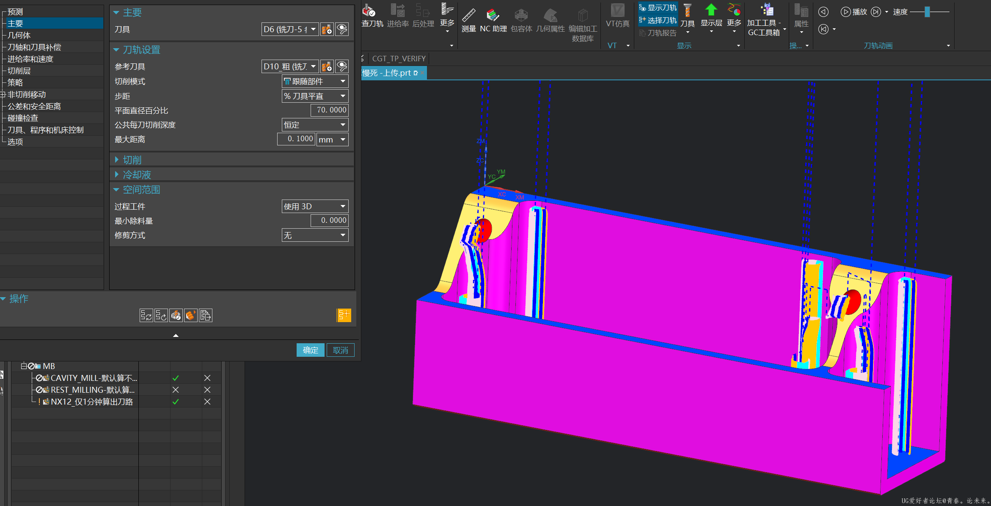Click the step forward playback button
Viewport: 991px width, 506px height.
876,12
